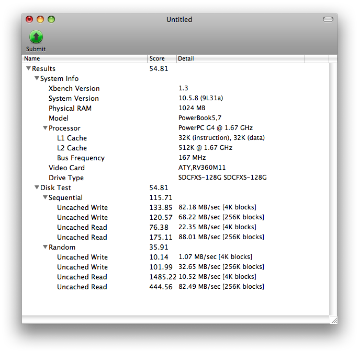
Task: Select the System Version row
Action: [x=176, y=98]
